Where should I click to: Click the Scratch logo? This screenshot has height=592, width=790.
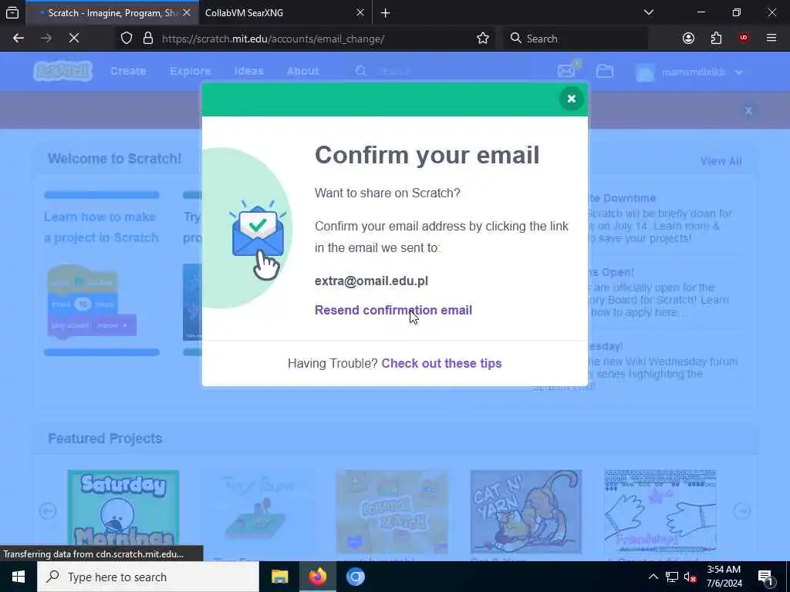63,71
